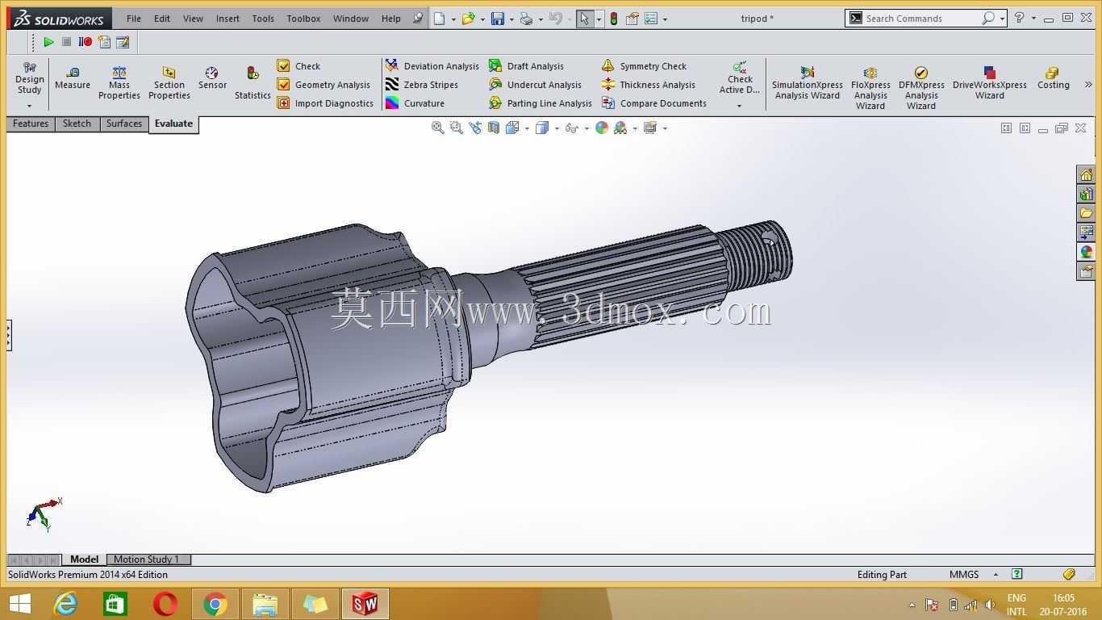Launch DFMXpress Analysis Wizard
Viewport: 1102px width, 620px height.
[921, 88]
